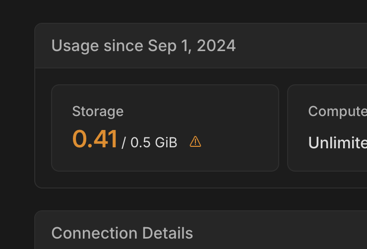The width and height of the screenshot is (367, 249).
Task: Click the "/ 0.5 GiB" storage limit text
Action: coord(149,143)
